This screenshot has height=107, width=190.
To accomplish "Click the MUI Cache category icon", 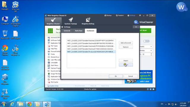I will coord(49,82).
